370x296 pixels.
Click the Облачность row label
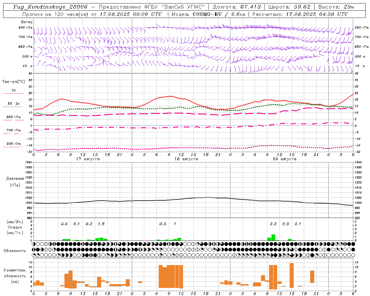tap(15, 251)
